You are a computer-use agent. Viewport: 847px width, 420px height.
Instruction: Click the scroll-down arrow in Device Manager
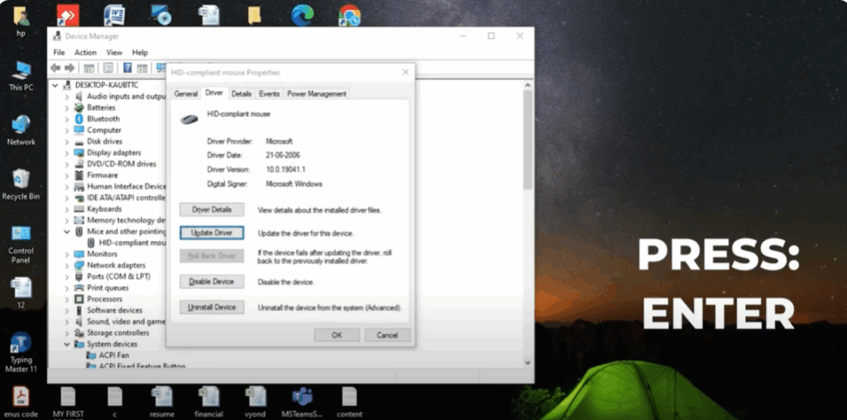[x=528, y=363]
